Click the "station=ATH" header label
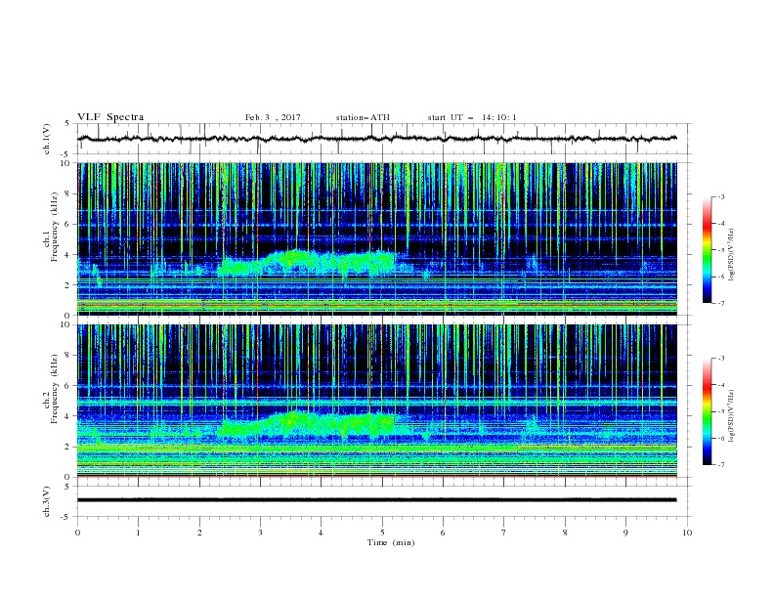 [363, 117]
